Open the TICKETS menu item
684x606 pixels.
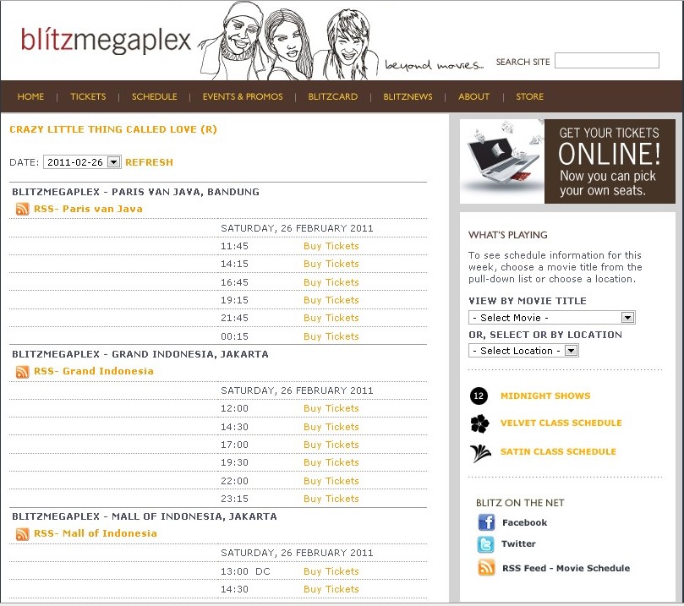[x=88, y=97]
